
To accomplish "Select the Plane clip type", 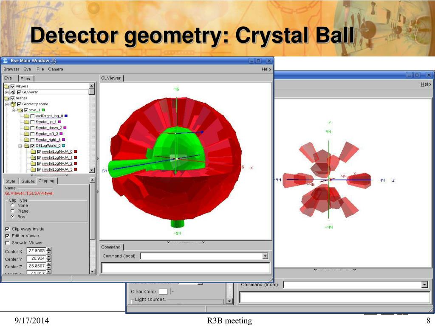I will 13,211.
